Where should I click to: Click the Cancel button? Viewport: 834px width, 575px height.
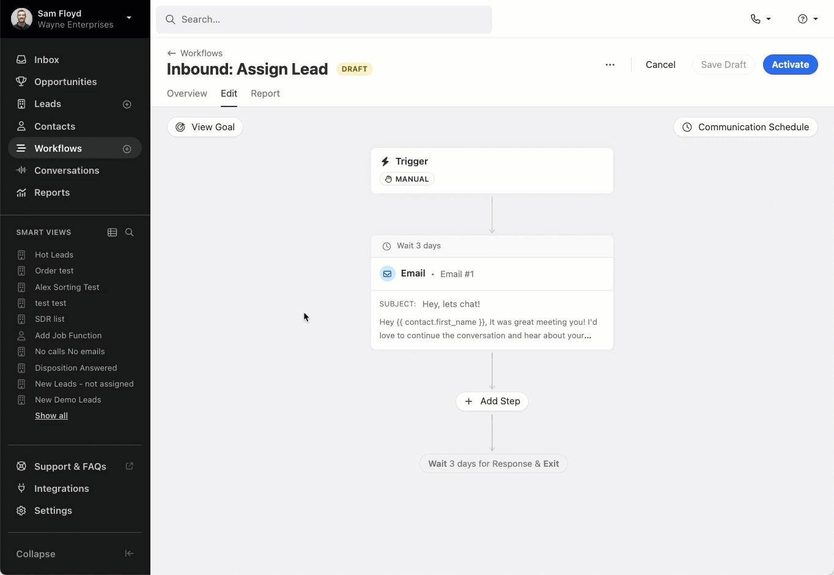[660, 65]
